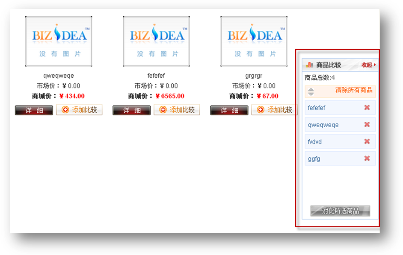Click the bar chart icon beside 商品比较
The image size is (403, 255).
pyautogui.click(x=309, y=65)
